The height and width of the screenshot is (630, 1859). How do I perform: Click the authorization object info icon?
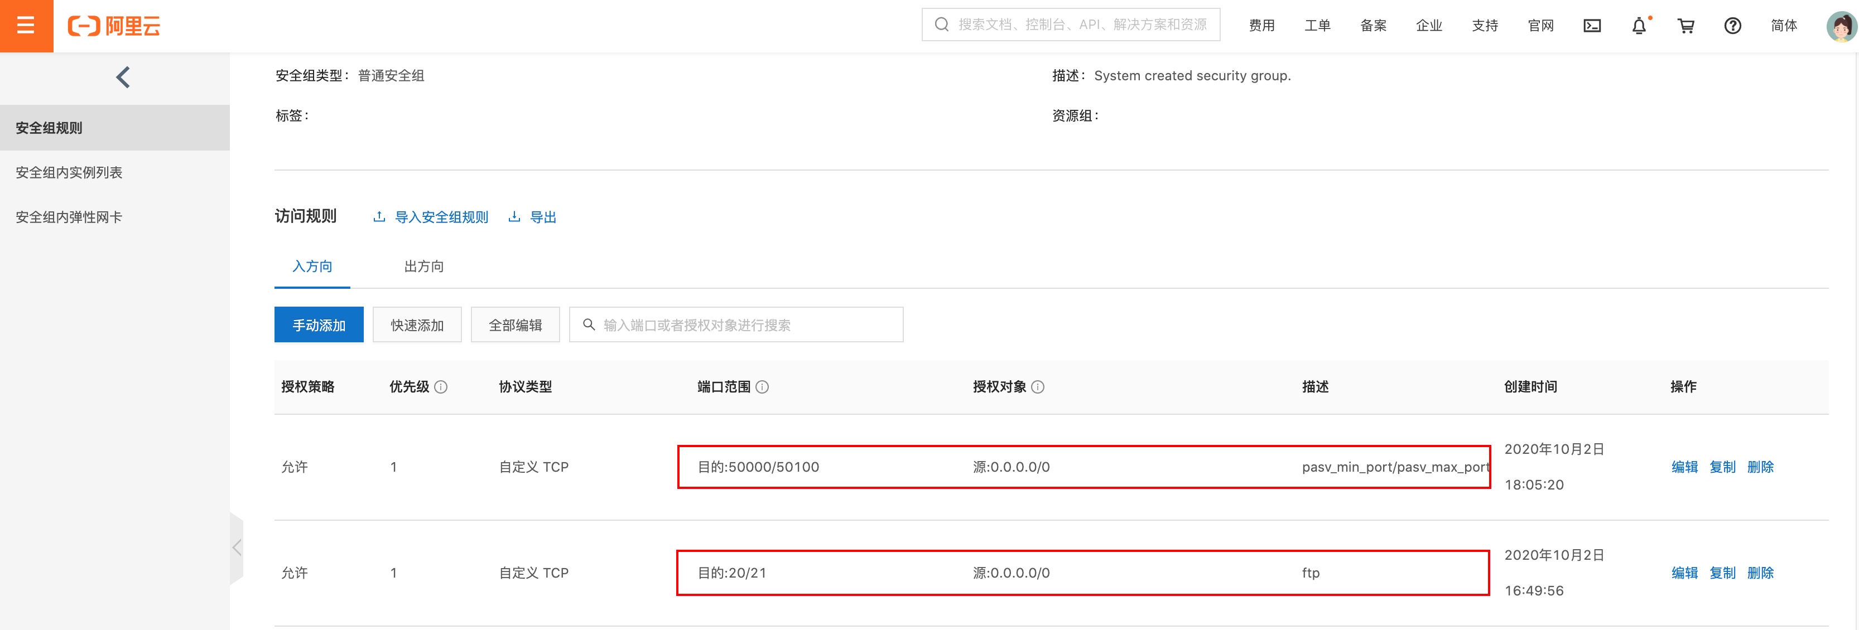pos(1038,387)
